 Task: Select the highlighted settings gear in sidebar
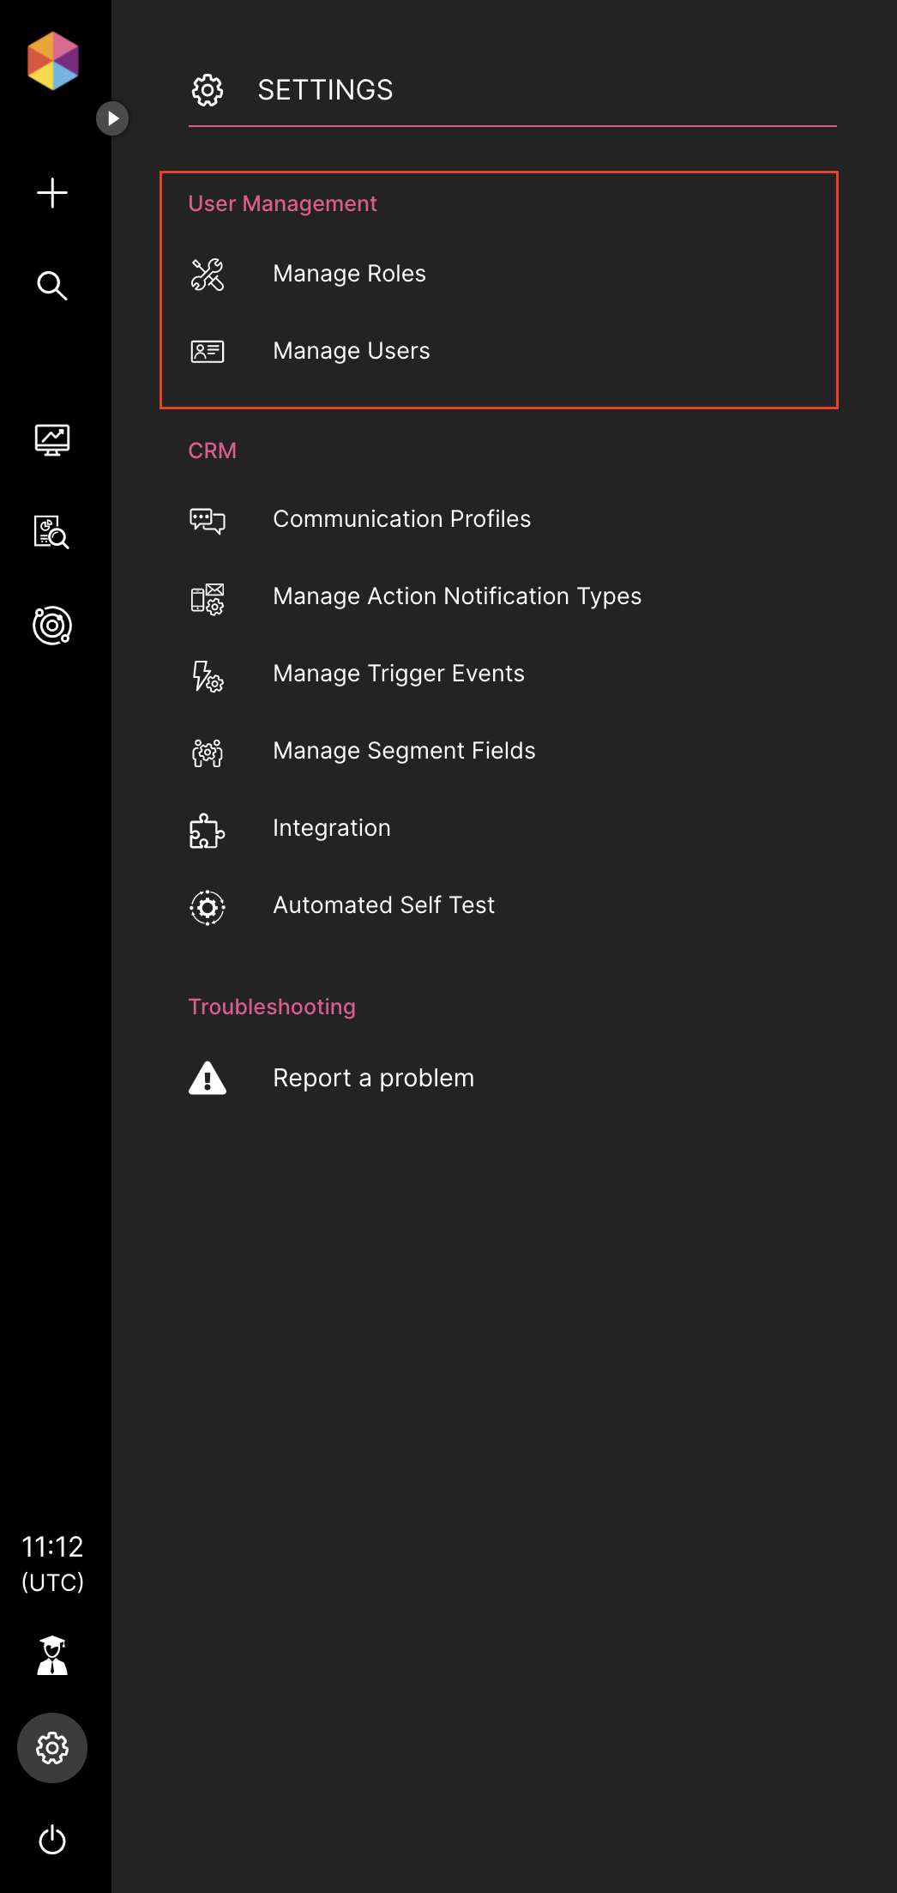tap(52, 1748)
